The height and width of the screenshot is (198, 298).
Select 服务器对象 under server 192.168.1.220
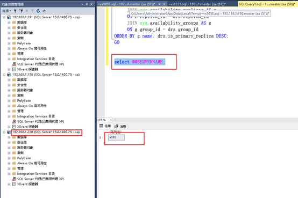[x=25, y=148]
